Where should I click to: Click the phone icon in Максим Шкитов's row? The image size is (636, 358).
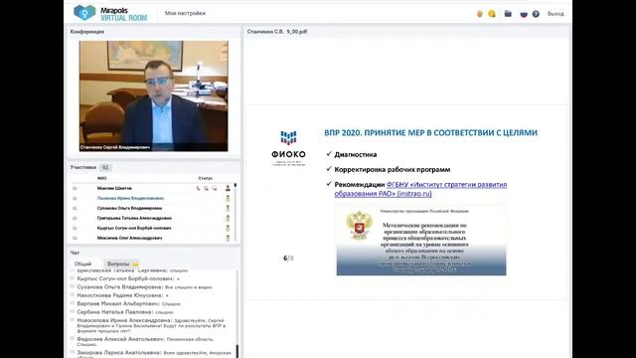click(198, 188)
